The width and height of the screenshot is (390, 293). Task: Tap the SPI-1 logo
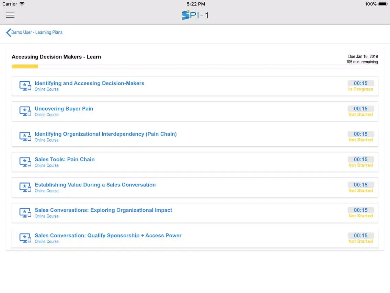(195, 15)
